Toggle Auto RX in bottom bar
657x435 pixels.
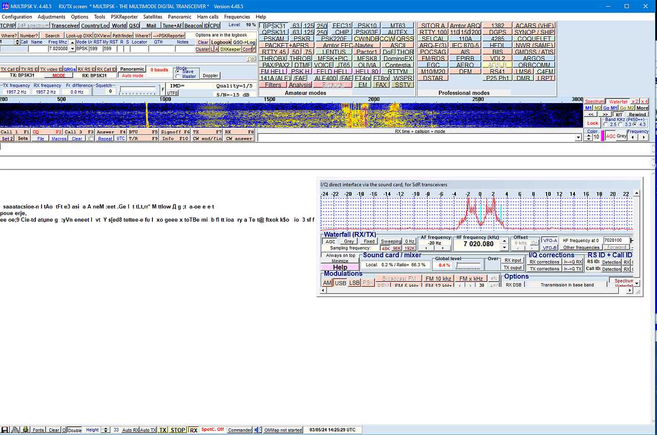pyautogui.click(x=130, y=430)
